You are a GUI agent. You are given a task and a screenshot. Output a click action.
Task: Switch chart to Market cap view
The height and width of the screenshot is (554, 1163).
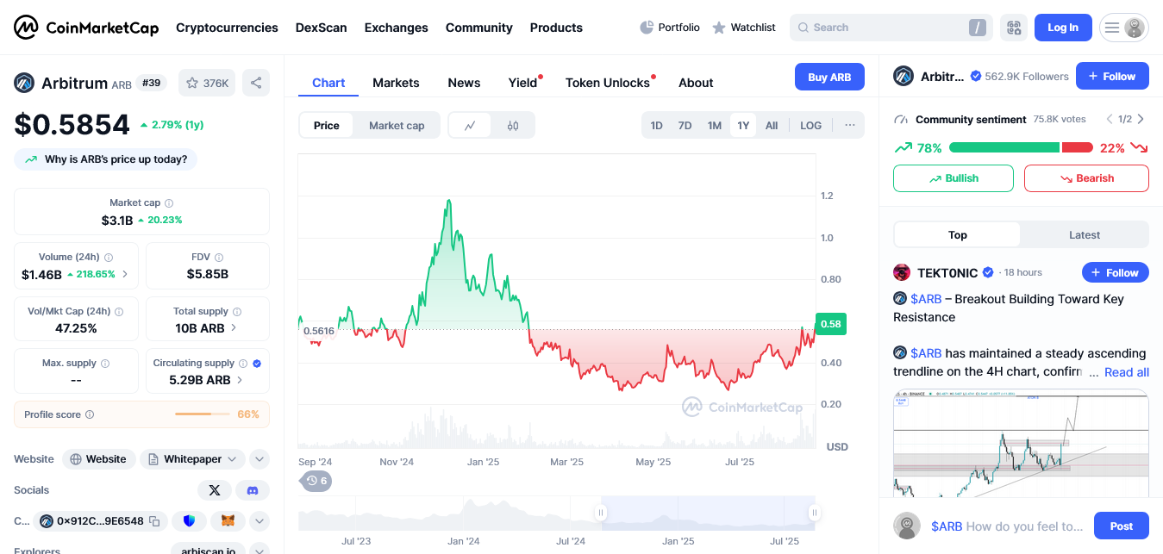coord(397,126)
